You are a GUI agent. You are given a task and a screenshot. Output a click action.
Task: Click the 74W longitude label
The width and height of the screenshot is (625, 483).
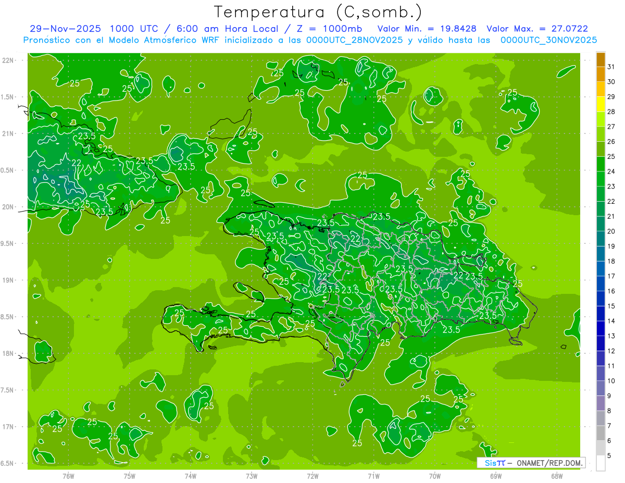(x=191, y=475)
